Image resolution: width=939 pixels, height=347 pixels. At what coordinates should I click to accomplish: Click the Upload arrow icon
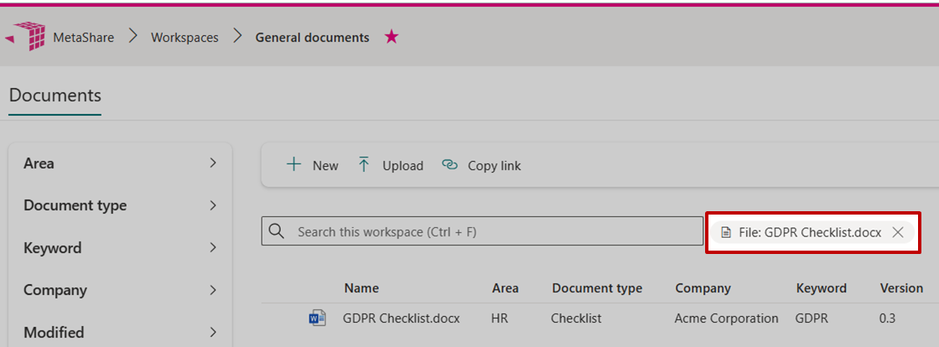(x=364, y=165)
